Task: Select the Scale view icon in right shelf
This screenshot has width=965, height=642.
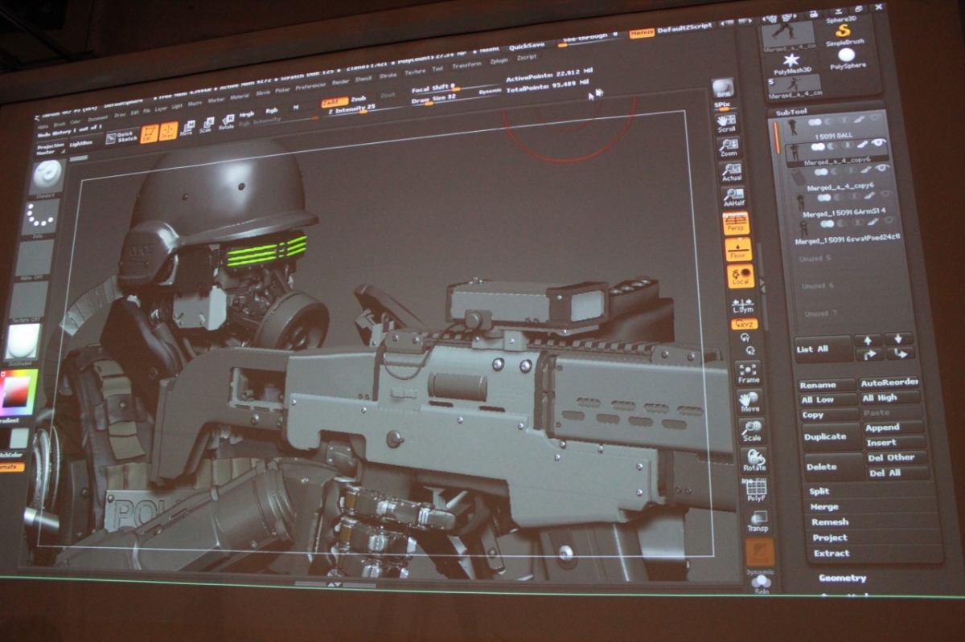Action: coord(752,431)
